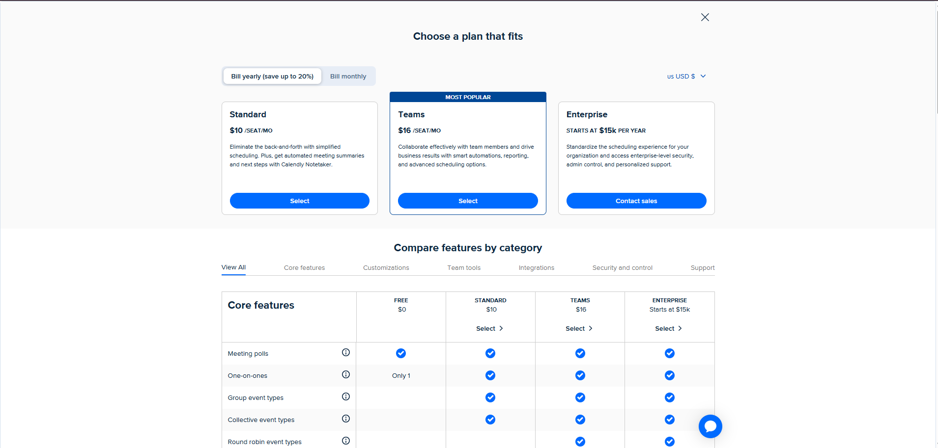Click the '$10 /SEAT/MO' Standard price
Viewport: 938px width, 448px height.
(251, 131)
